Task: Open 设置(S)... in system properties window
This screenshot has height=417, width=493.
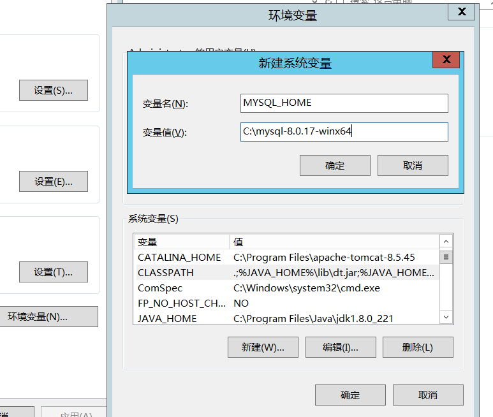Action: tap(54, 90)
